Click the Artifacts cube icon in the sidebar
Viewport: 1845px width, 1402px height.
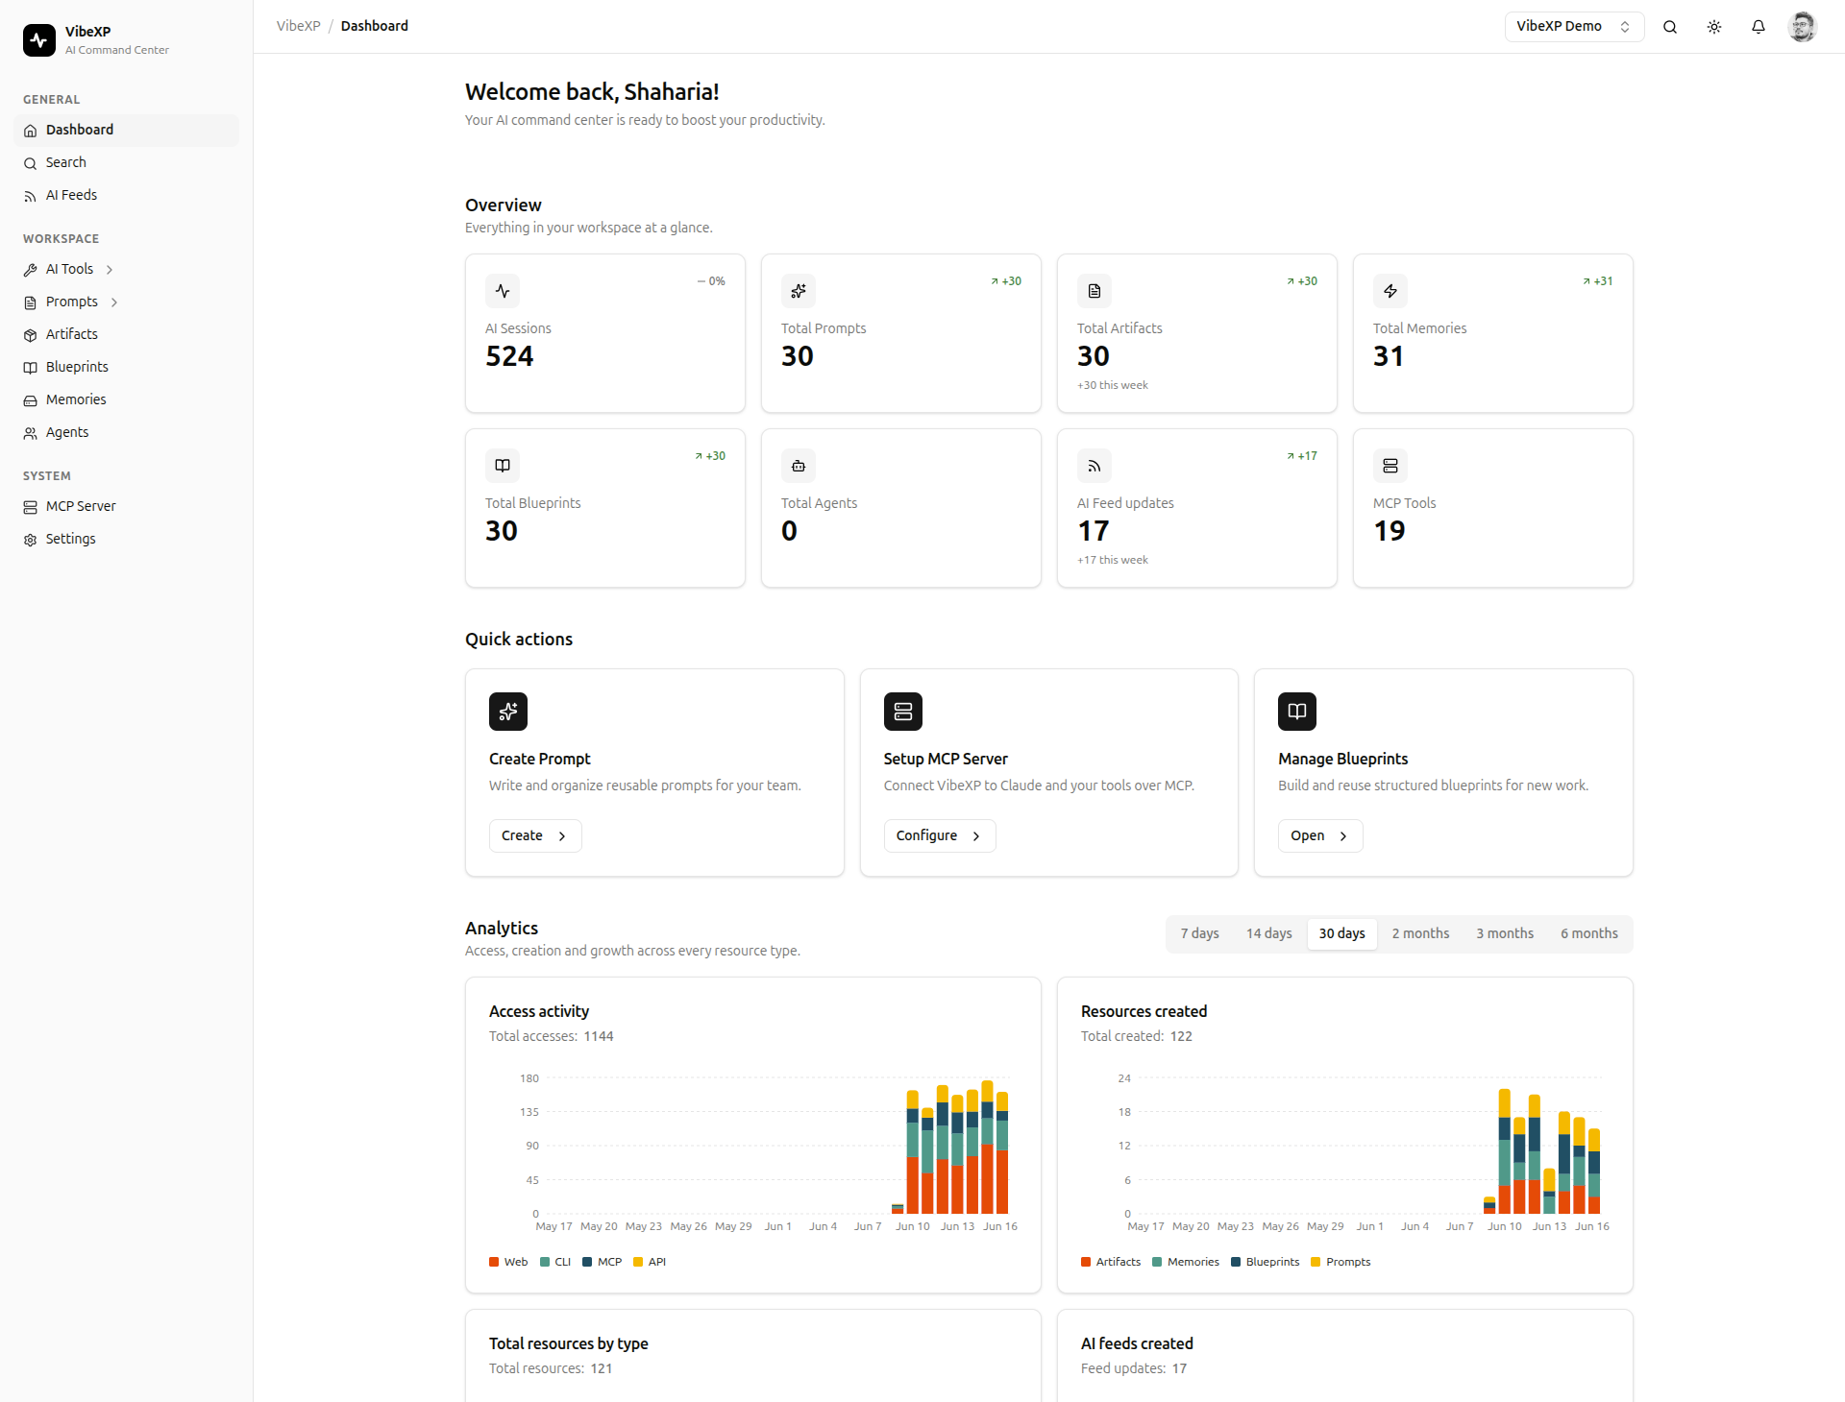(31, 335)
